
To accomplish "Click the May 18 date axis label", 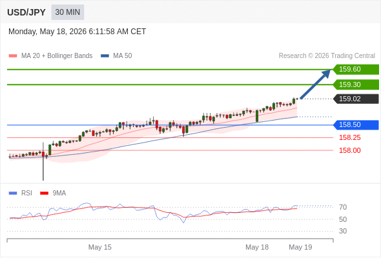I will point(257,247).
